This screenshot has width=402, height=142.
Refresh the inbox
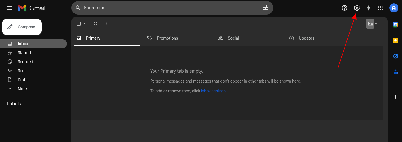click(96, 24)
